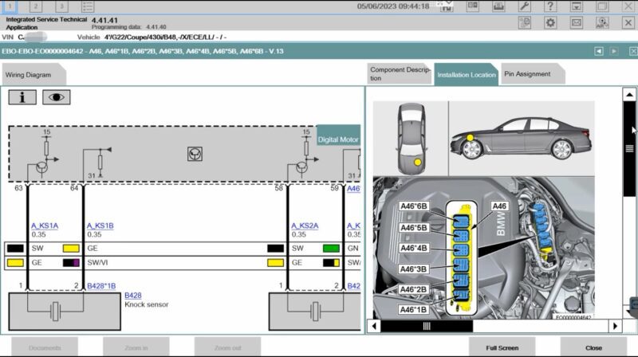Click the B428*1B connector link

(x=101, y=286)
